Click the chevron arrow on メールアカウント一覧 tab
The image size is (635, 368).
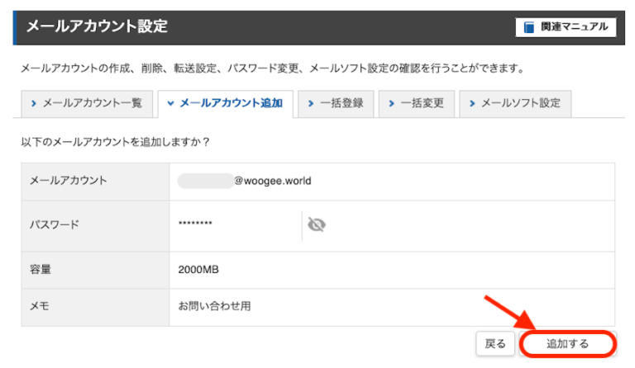[34, 104]
